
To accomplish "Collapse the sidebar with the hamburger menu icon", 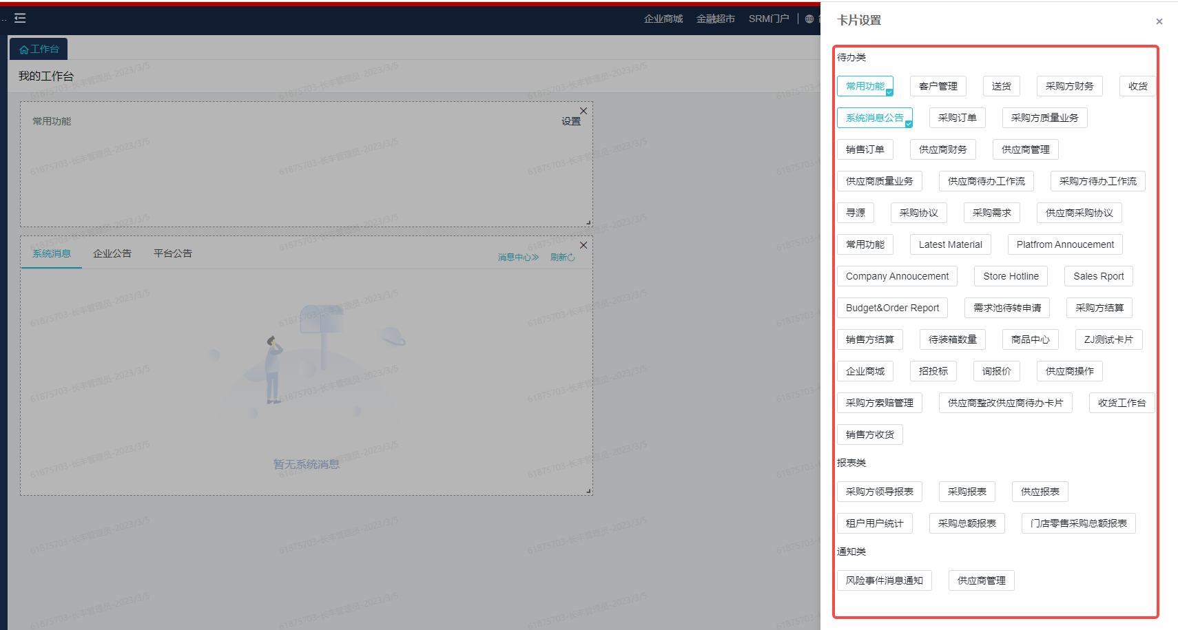I will pos(20,18).
